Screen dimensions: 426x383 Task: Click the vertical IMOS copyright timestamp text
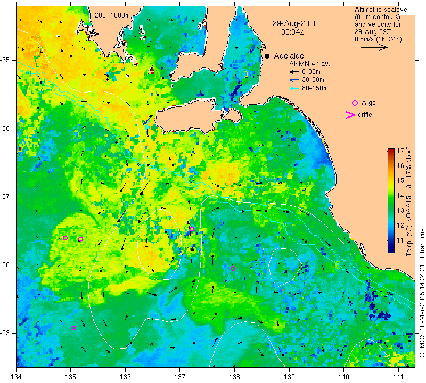point(422,292)
